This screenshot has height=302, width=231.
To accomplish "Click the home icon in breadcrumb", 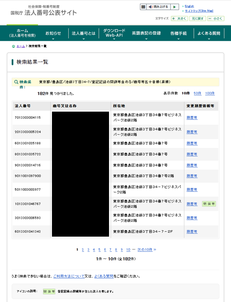I will point(14,46).
